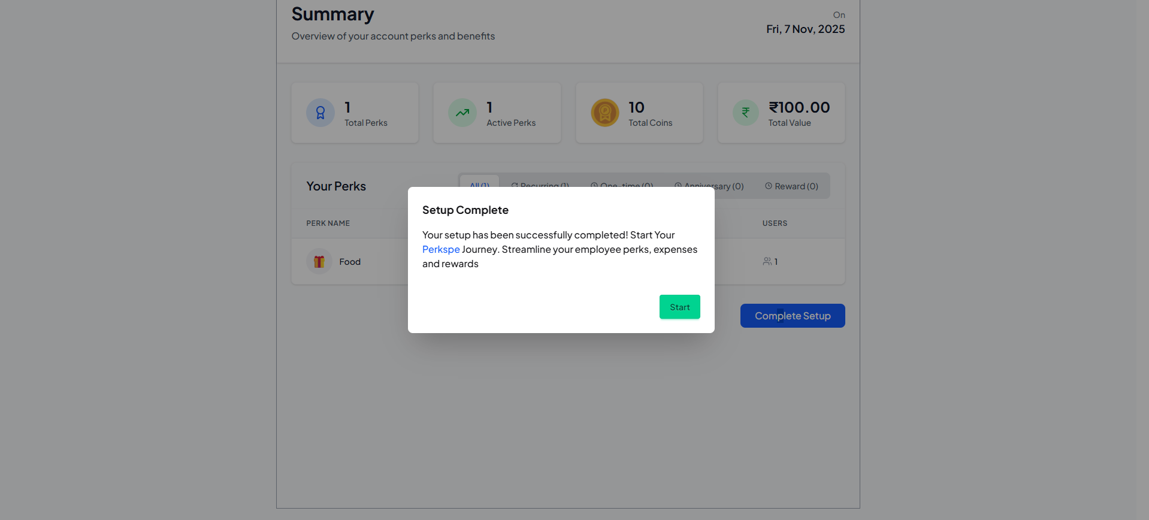Click the USERS column header
The image size is (1149, 520).
(x=775, y=223)
